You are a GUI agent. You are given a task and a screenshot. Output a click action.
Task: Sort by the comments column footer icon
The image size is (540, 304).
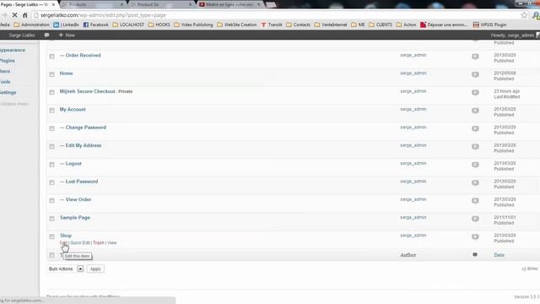tap(475, 255)
